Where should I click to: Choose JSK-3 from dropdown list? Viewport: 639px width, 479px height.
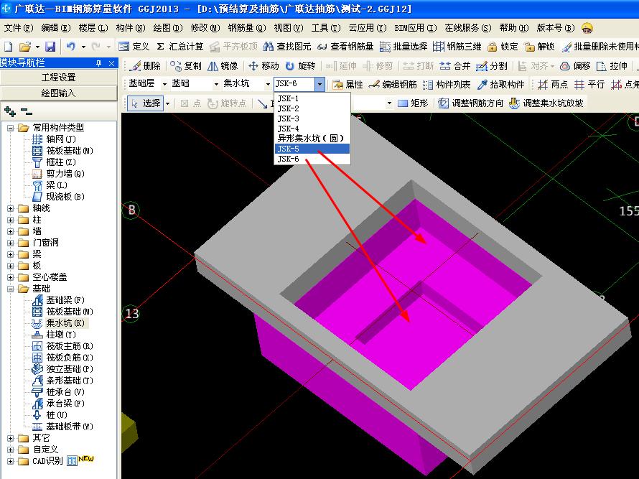click(x=312, y=118)
